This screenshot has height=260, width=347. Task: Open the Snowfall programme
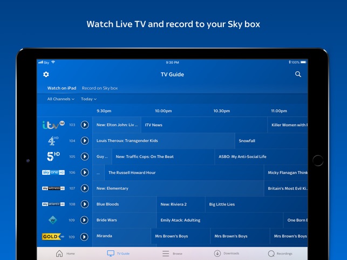[x=271, y=141]
